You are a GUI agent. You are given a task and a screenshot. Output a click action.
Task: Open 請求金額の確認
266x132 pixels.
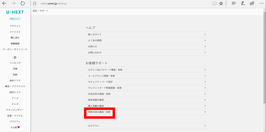click(147, 100)
